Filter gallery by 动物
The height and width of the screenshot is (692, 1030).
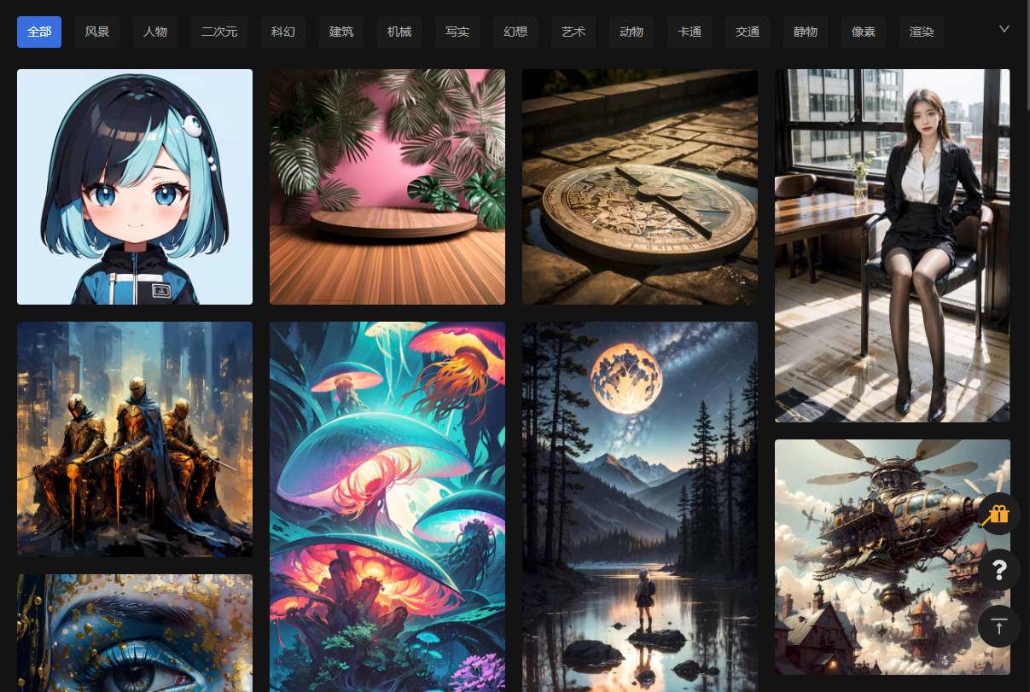pos(631,32)
